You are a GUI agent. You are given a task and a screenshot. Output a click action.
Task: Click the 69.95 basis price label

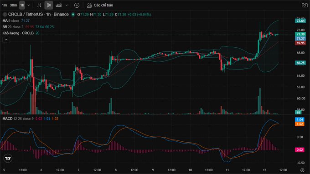[x=300, y=43]
